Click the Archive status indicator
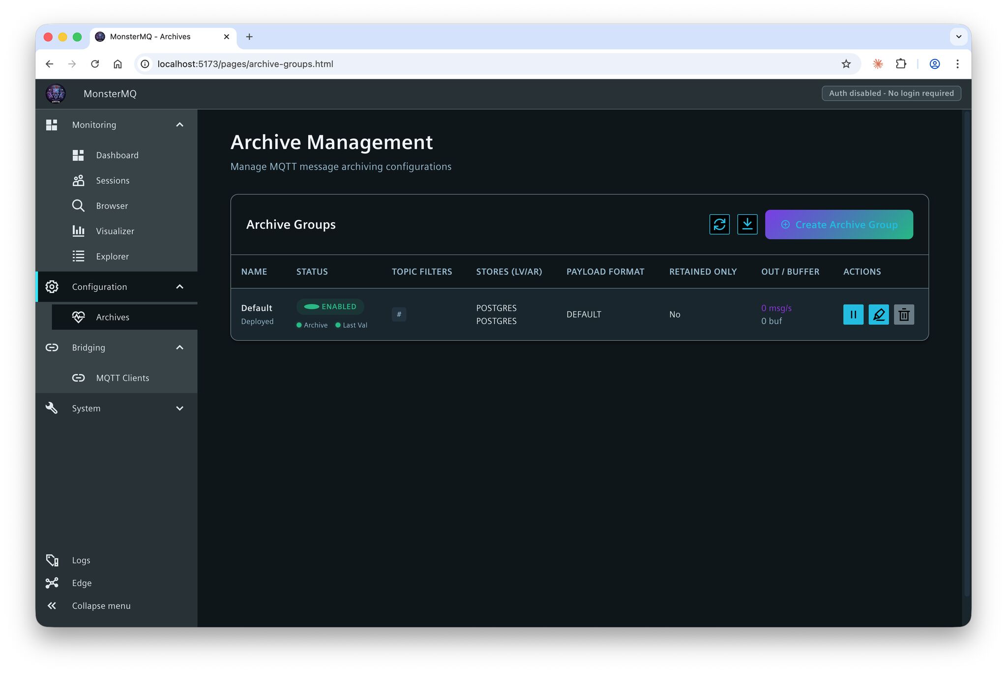The image size is (1007, 674). click(x=312, y=325)
